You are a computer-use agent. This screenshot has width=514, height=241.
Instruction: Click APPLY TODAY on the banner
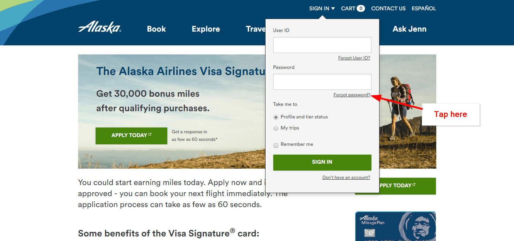(131, 136)
